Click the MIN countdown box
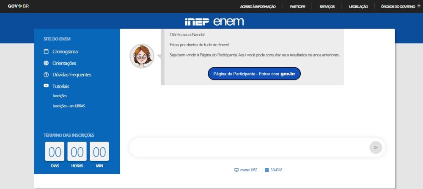Screen dimensions: 423x189 pos(99,152)
